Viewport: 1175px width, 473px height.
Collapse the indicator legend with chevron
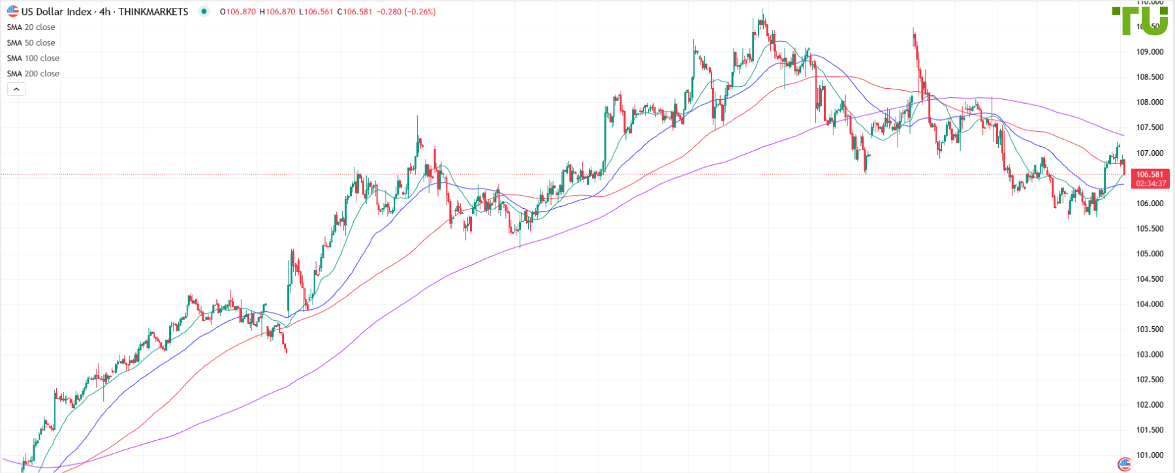pyautogui.click(x=16, y=89)
